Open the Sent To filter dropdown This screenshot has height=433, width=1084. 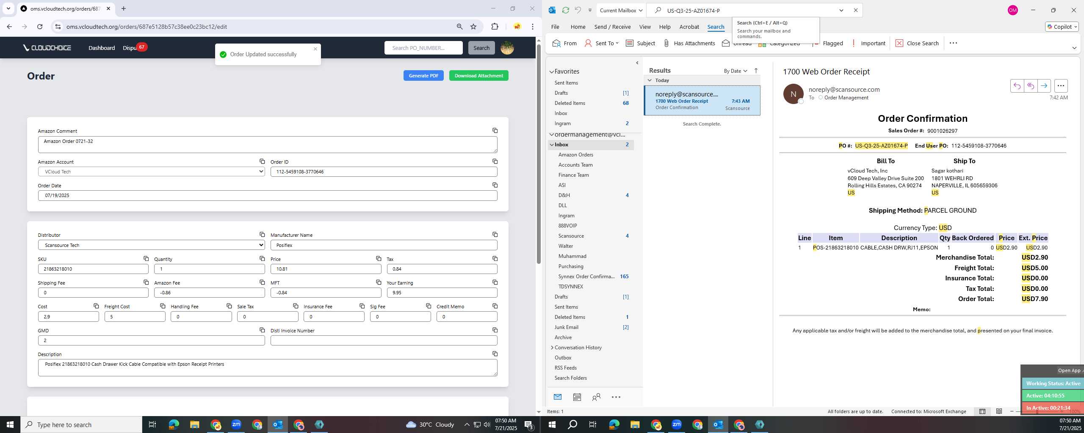602,43
